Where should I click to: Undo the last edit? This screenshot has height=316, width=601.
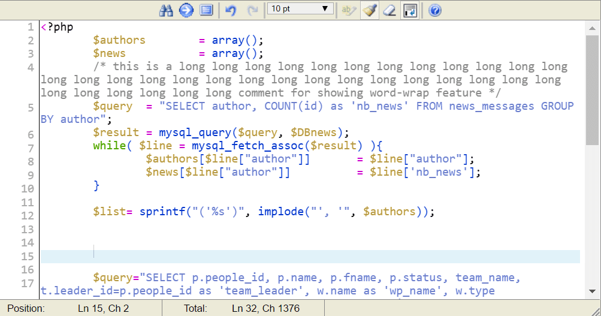pyautogui.click(x=231, y=10)
